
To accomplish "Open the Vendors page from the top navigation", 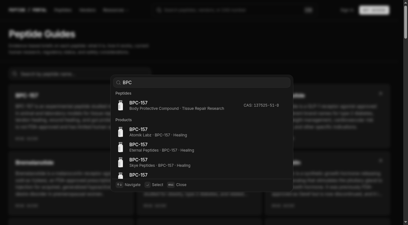I will pyautogui.click(x=87, y=10).
